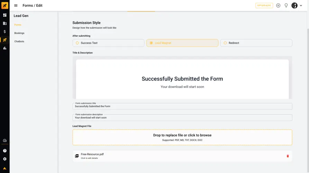
Task: Open the company building icon
Action: 5,24
